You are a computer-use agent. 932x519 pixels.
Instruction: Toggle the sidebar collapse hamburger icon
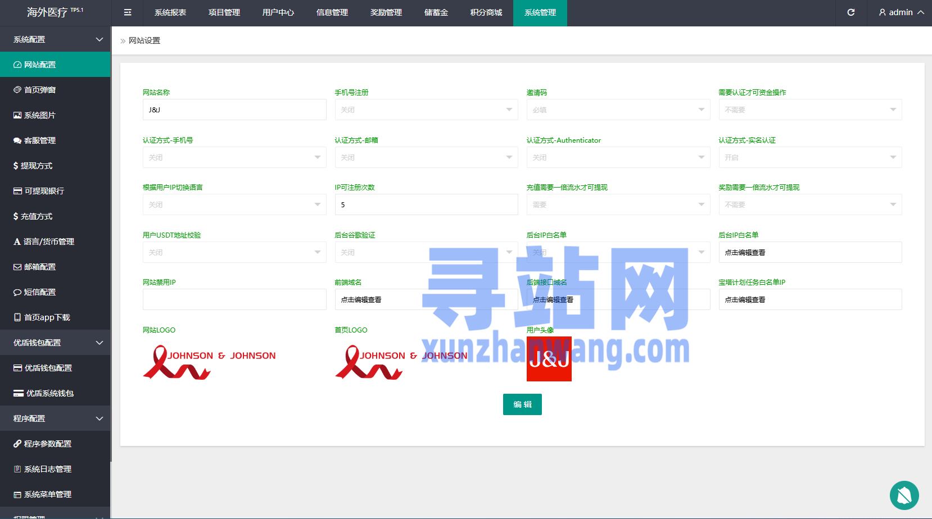point(128,12)
